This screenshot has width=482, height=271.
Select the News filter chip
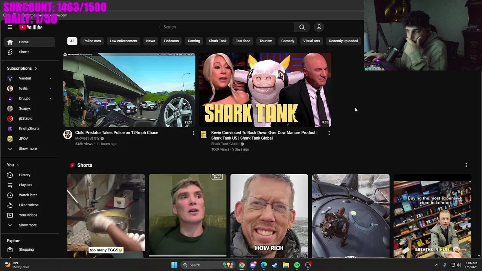(151, 41)
